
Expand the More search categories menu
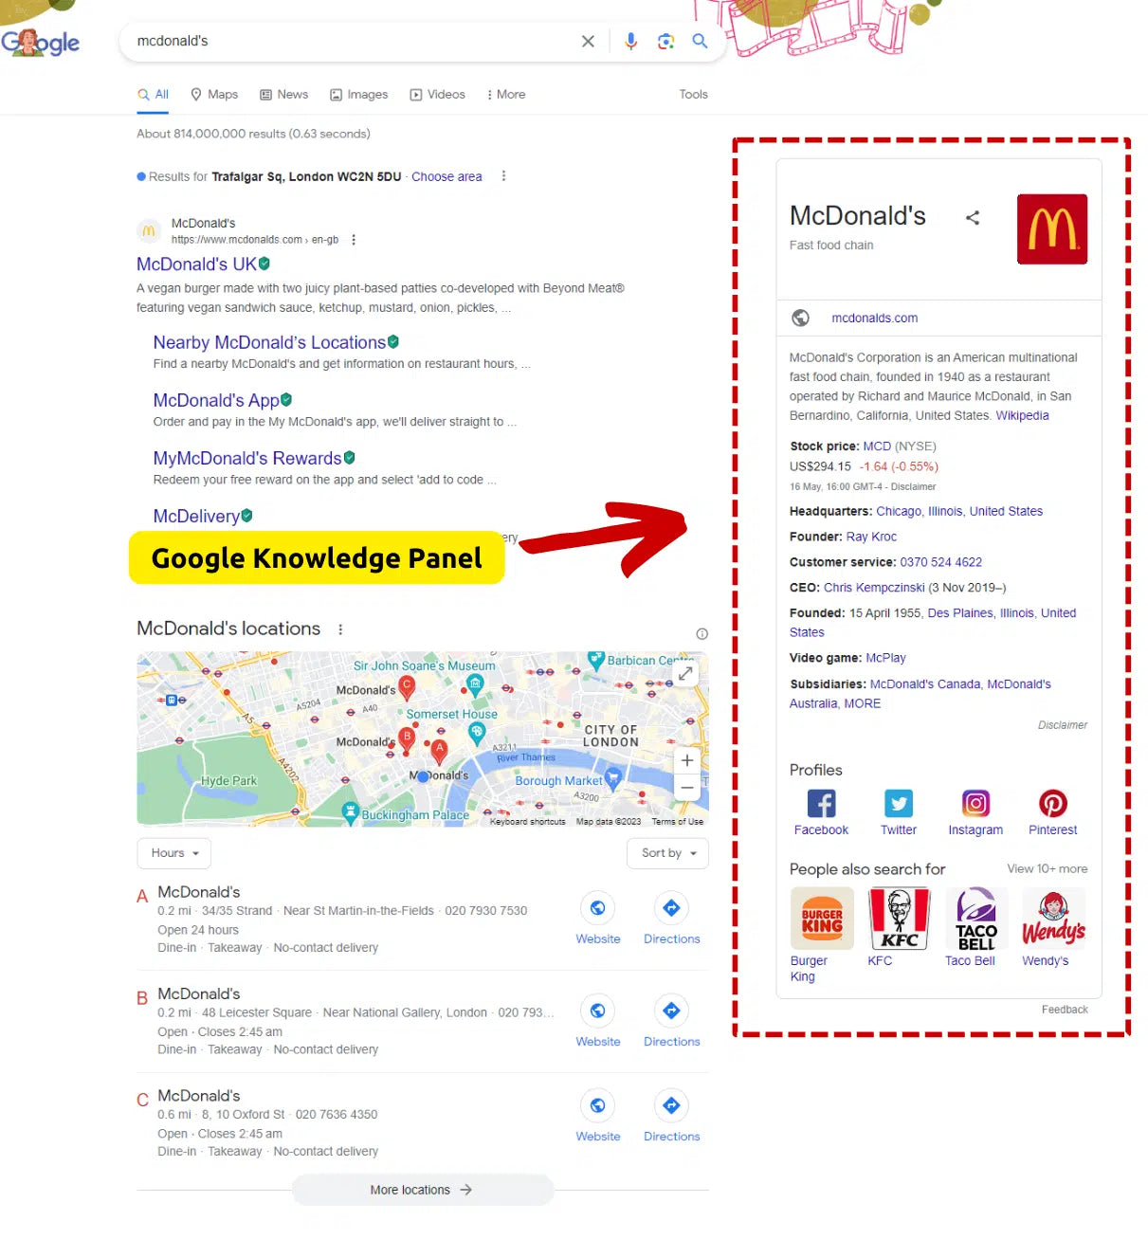pyautogui.click(x=506, y=94)
